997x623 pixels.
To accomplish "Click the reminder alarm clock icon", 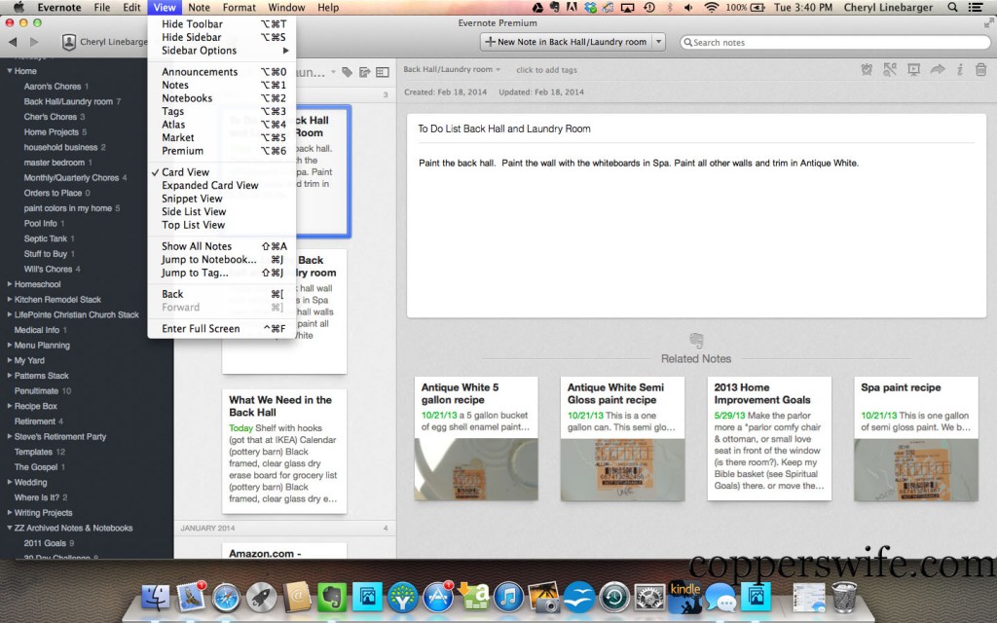I will 866,70.
